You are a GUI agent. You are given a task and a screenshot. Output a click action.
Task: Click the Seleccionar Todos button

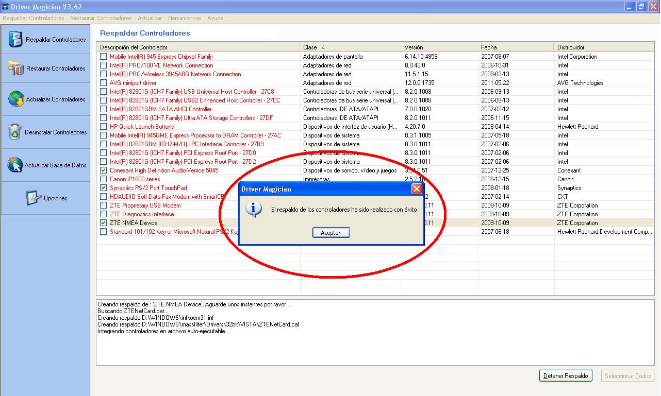coord(627,376)
